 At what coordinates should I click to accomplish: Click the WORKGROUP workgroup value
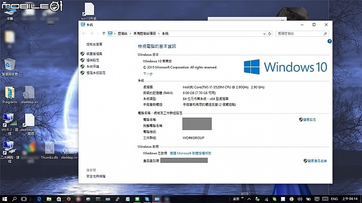(194, 138)
